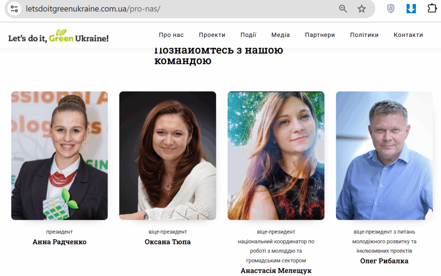Click Оксана Тюпа's portrait photo
The width and height of the screenshot is (441, 276).
[x=168, y=155]
